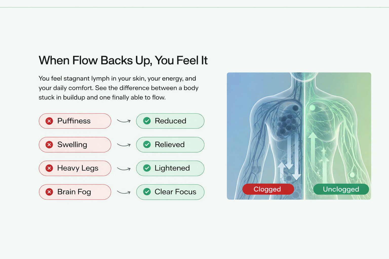
Task: Select the Swelling symptom pill
Action: click(75, 145)
